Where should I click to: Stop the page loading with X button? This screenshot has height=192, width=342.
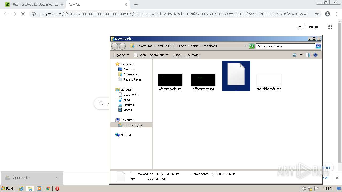(x=23, y=14)
